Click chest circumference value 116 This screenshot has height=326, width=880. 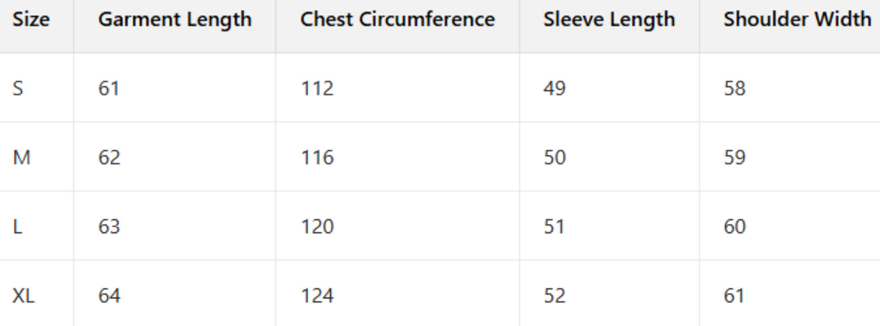[317, 158]
